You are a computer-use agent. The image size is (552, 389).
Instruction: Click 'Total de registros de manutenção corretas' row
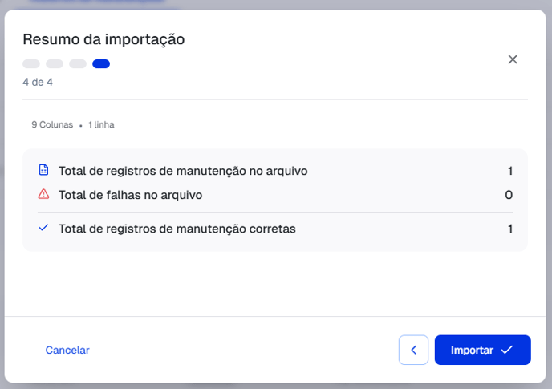177,229
